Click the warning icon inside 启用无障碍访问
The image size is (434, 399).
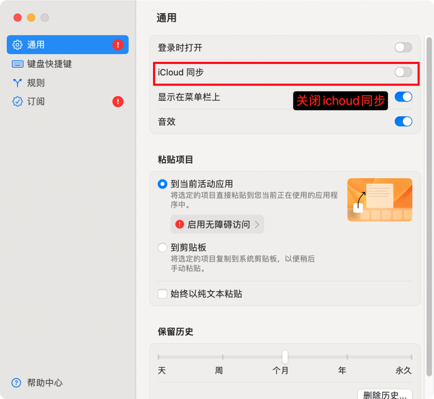180,224
